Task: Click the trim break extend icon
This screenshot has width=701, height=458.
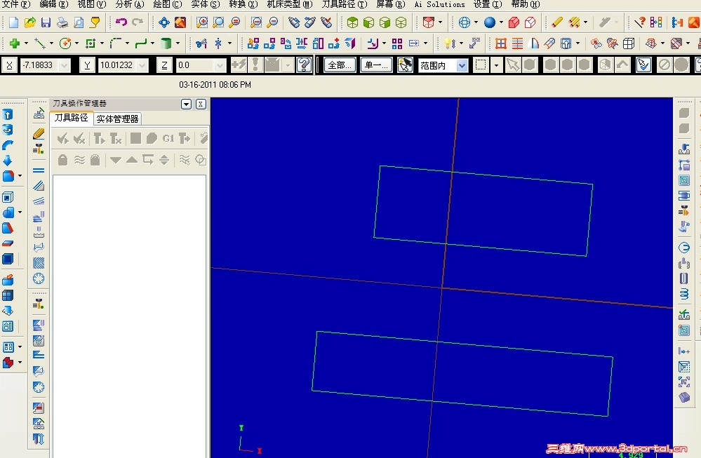Action: (x=201, y=43)
